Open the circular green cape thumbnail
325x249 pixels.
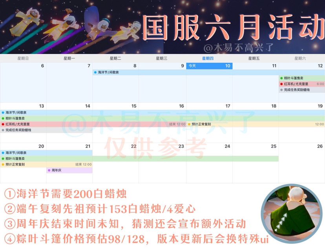click(x=292, y=214)
